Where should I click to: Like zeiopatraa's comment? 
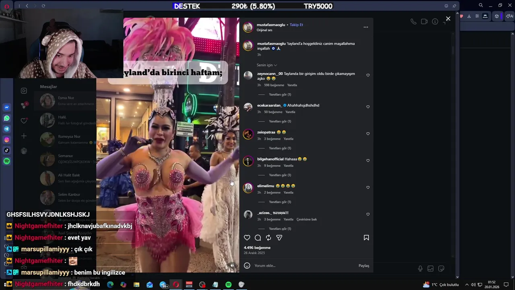click(x=368, y=134)
